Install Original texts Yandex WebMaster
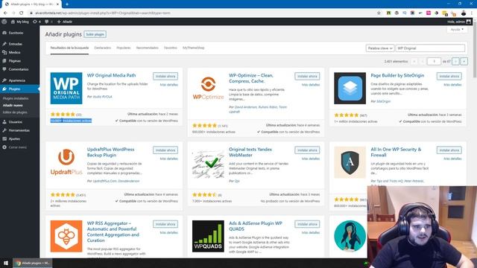The height and width of the screenshot is (268, 477). [x=307, y=150]
